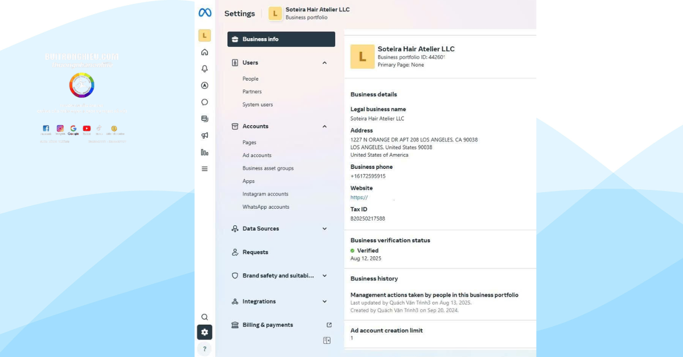Click the Settings gear icon
Screen dimensions: 683x357
pos(204,333)
